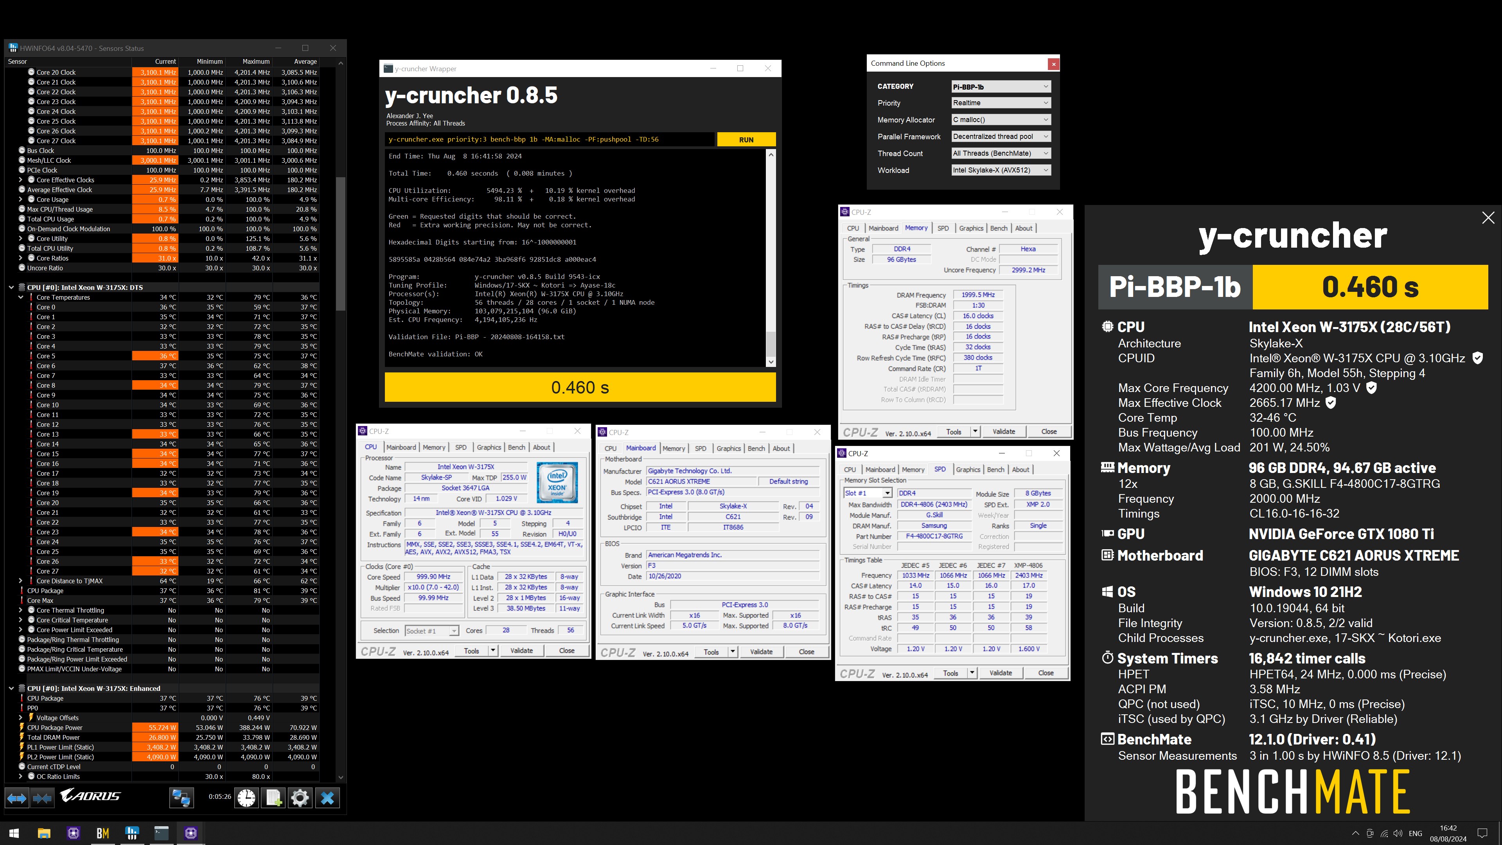The height and width of the screenshot is (845, 1502).
Task: Click y-cruncher output scrollbar down arrow
Action: coord(771,361)
